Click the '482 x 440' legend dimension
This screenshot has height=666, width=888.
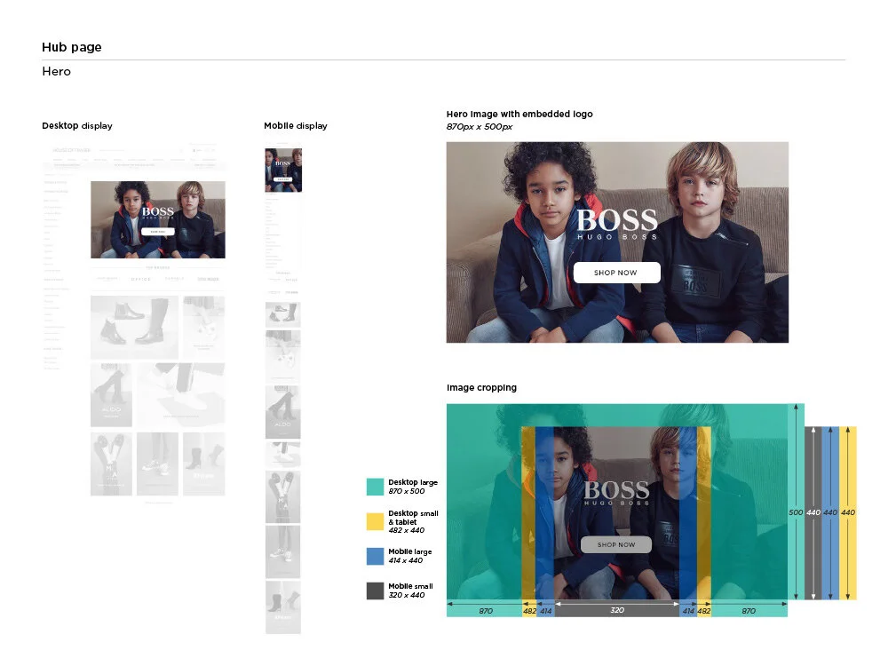406,531
